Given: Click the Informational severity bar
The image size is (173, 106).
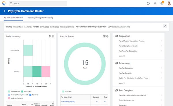Looking at the screenshot, I should (28, 50).
